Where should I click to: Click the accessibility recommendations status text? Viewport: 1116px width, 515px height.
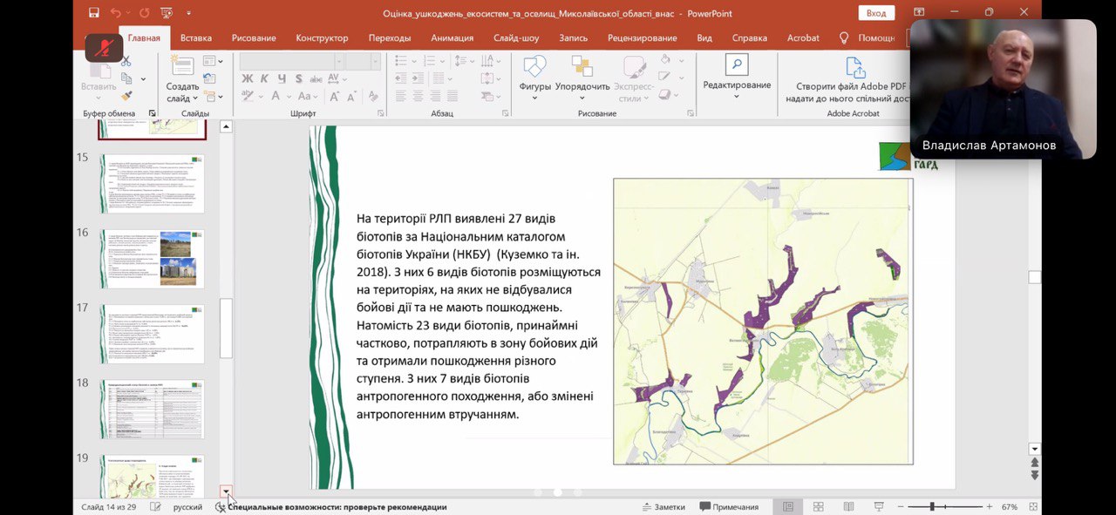[x=337, y=507]
